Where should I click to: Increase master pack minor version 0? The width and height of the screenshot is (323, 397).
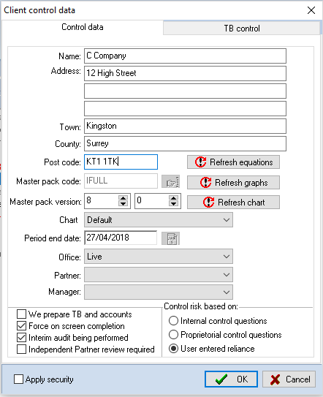173,198
